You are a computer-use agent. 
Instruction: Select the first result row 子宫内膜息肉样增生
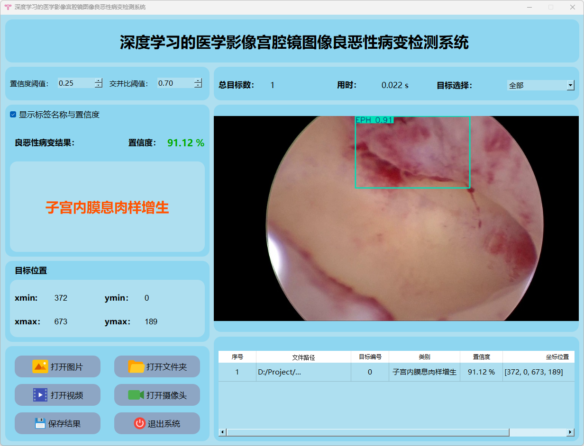click(x=424, y=372)
